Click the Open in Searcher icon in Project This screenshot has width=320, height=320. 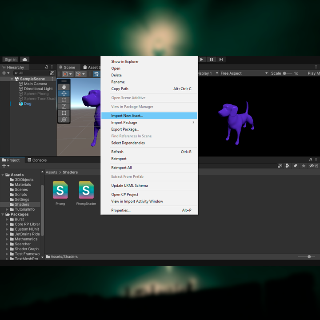(280, 166)
